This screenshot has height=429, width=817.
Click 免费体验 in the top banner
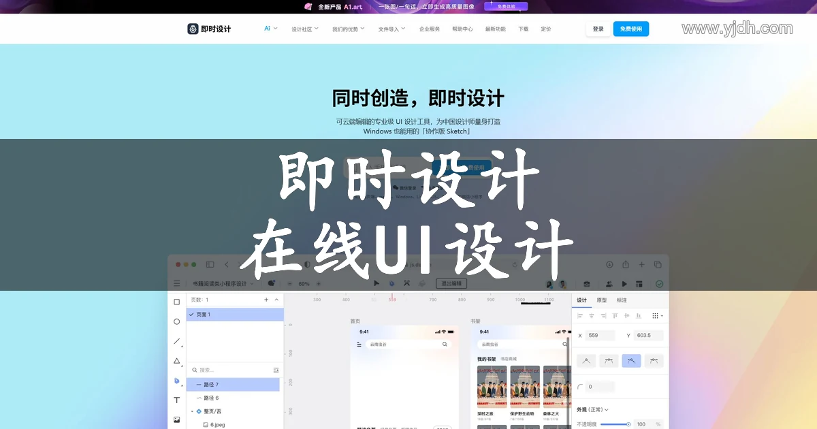[506, 6]
